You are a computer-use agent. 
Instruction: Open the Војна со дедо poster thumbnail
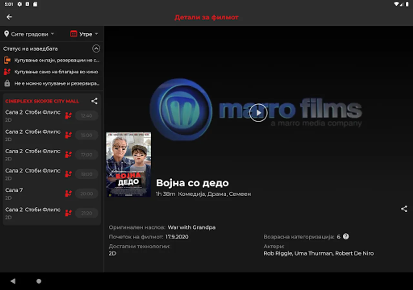128,164
